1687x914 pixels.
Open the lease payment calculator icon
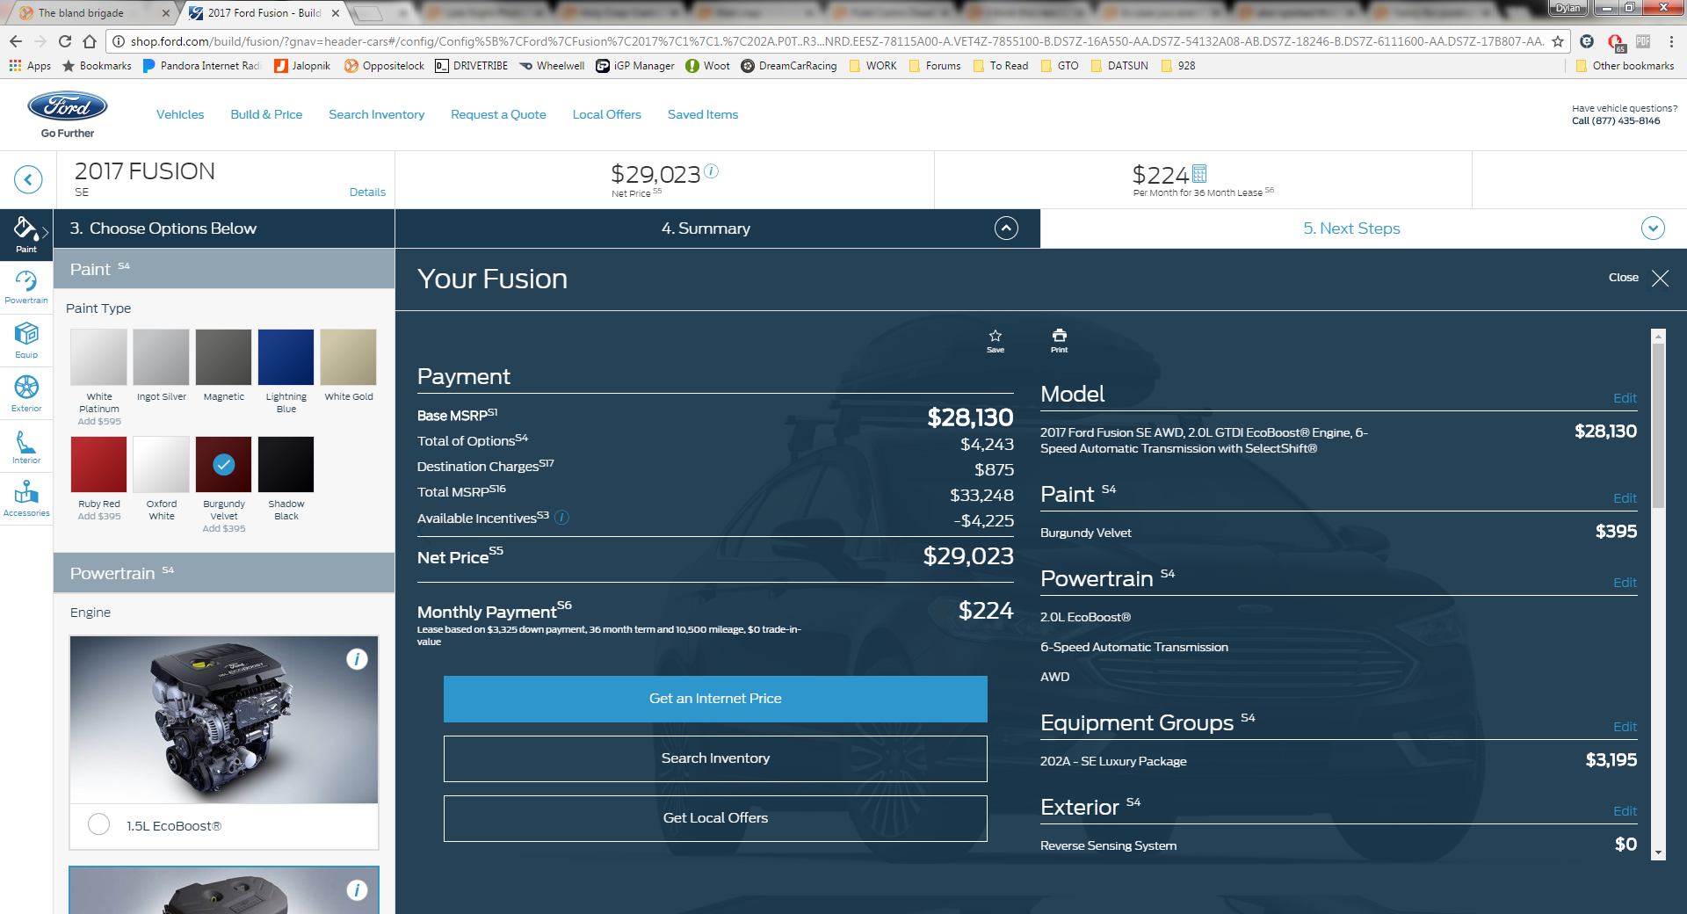1199,173
